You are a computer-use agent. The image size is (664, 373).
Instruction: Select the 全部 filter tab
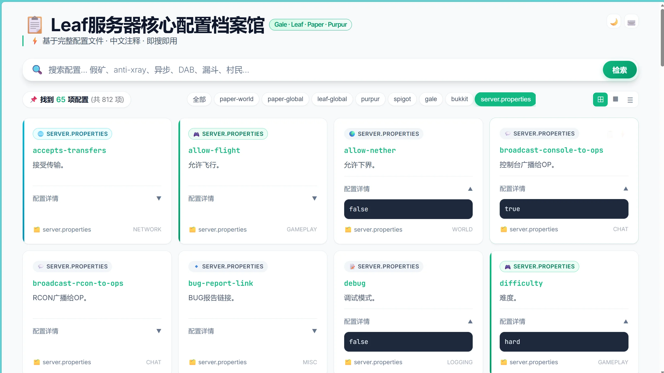(x=199, y=99)
